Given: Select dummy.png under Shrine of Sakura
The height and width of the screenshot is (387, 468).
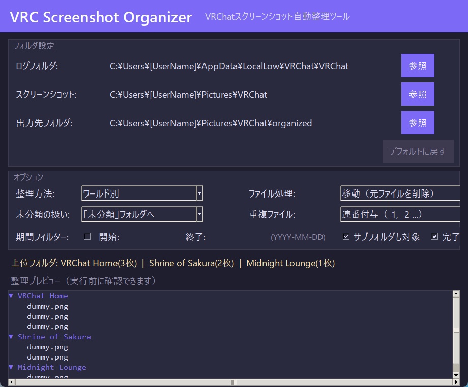Looking at the screenshot, I should pyautogui.click(x=47, y=347).
